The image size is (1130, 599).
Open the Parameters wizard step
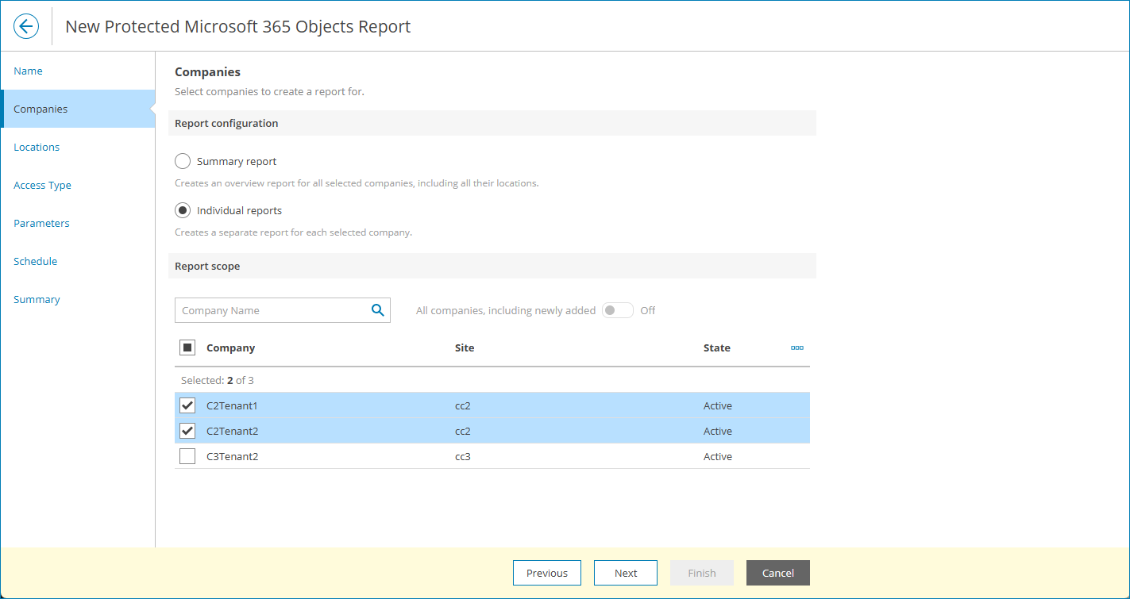click(x=42, y=224)
